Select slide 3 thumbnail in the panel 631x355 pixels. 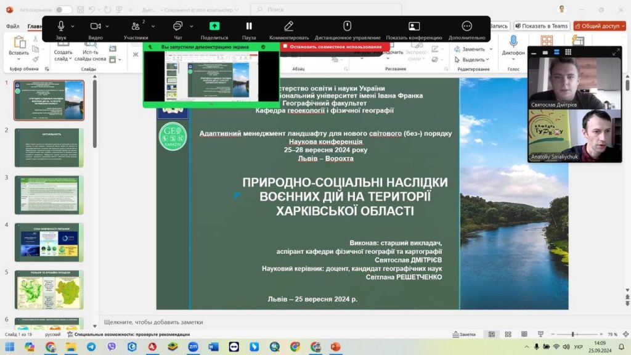[x=48, y=196]
